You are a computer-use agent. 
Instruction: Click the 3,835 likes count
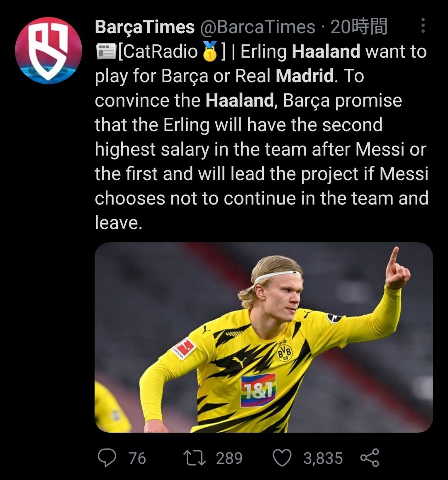pos(323,458)
